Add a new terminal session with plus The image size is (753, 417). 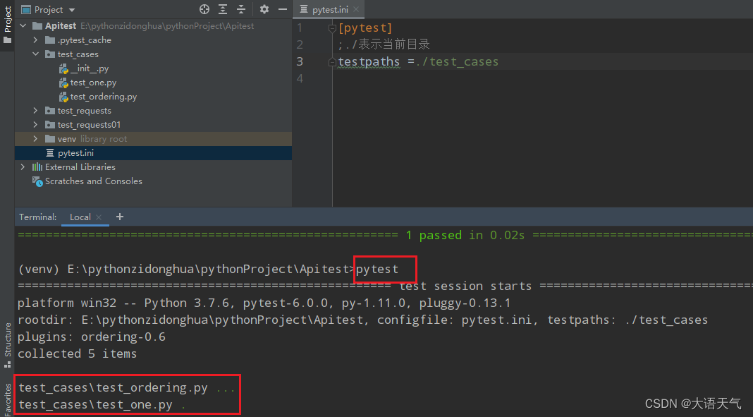pyautogui.click(x=120, y=217)
